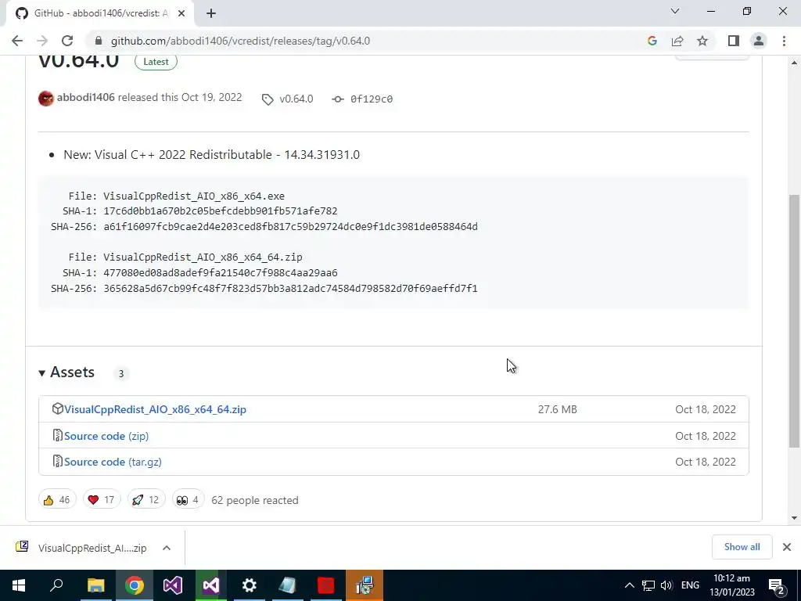Expand the download item options chevron
This screenshot has height=601, width=801.
point(167,548)
